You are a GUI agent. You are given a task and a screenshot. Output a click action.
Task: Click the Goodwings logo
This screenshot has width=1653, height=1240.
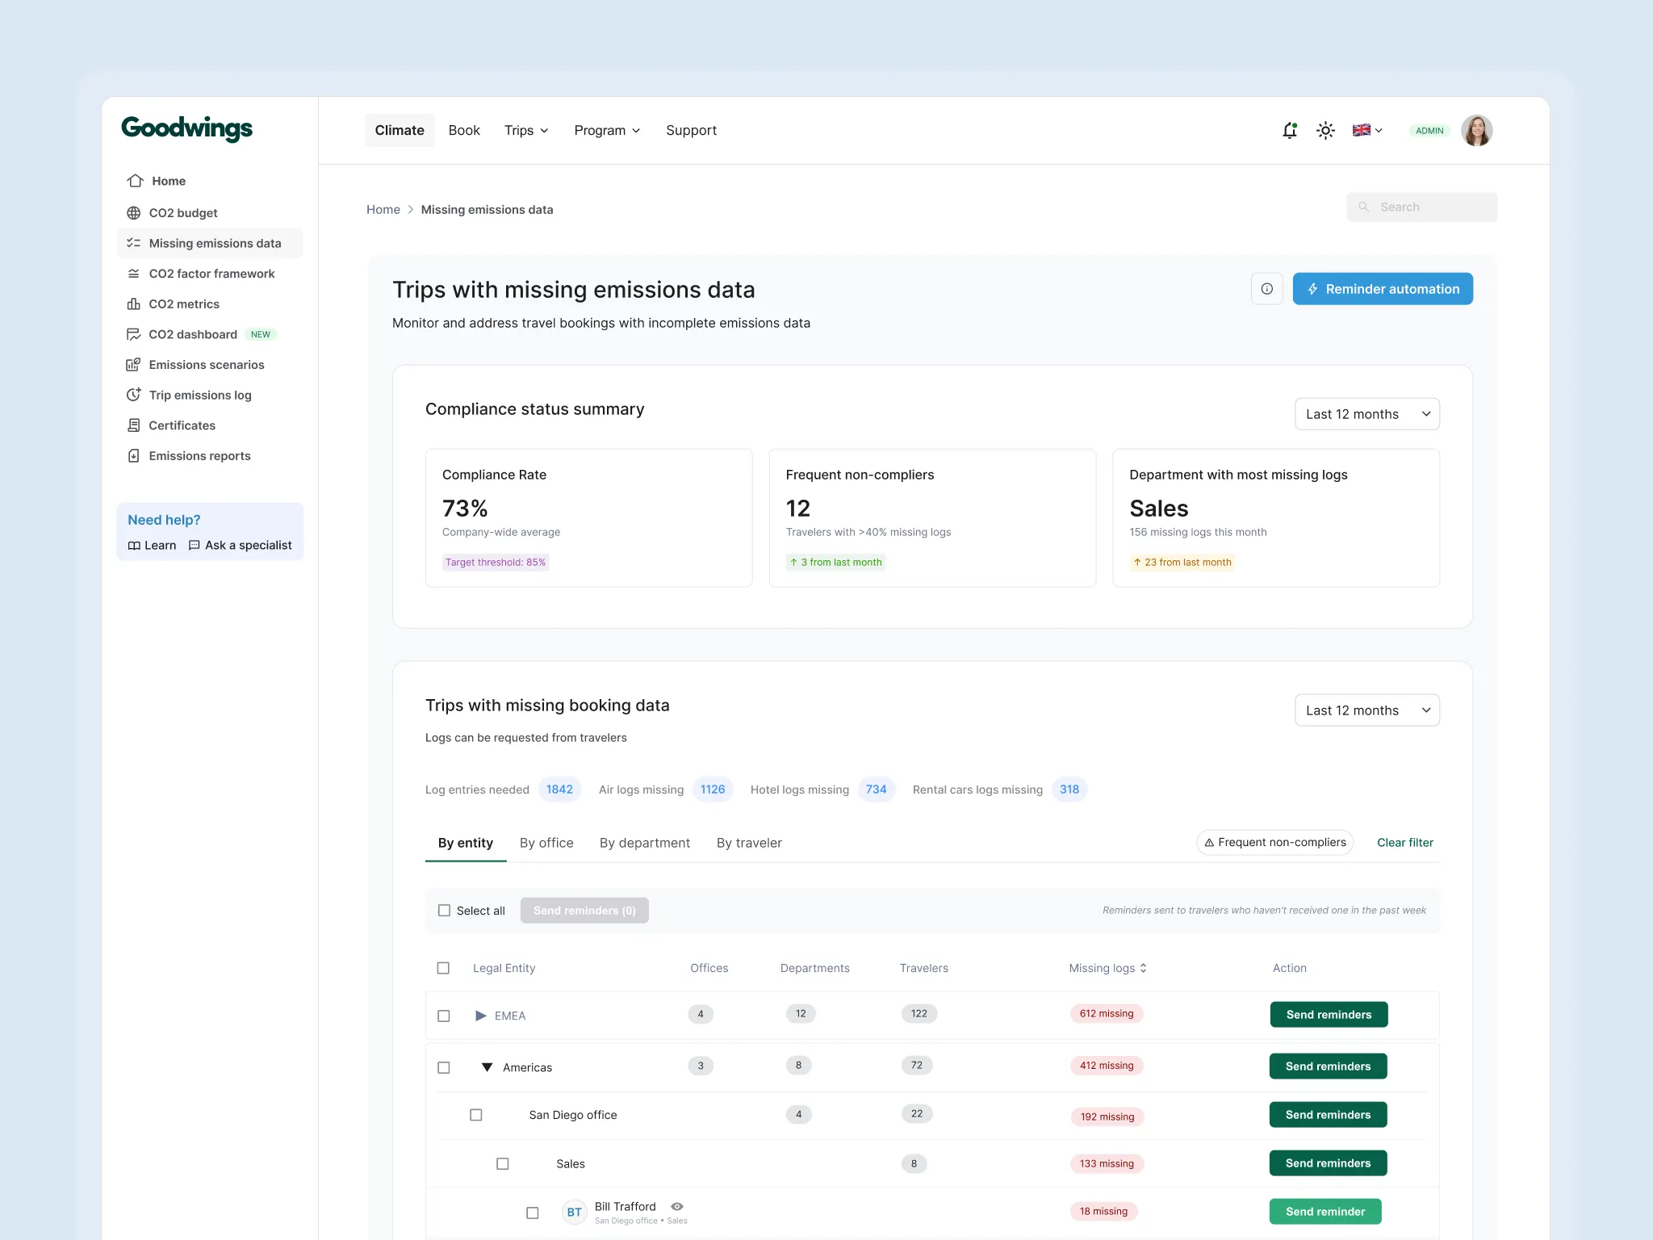(x=186, y=128)
